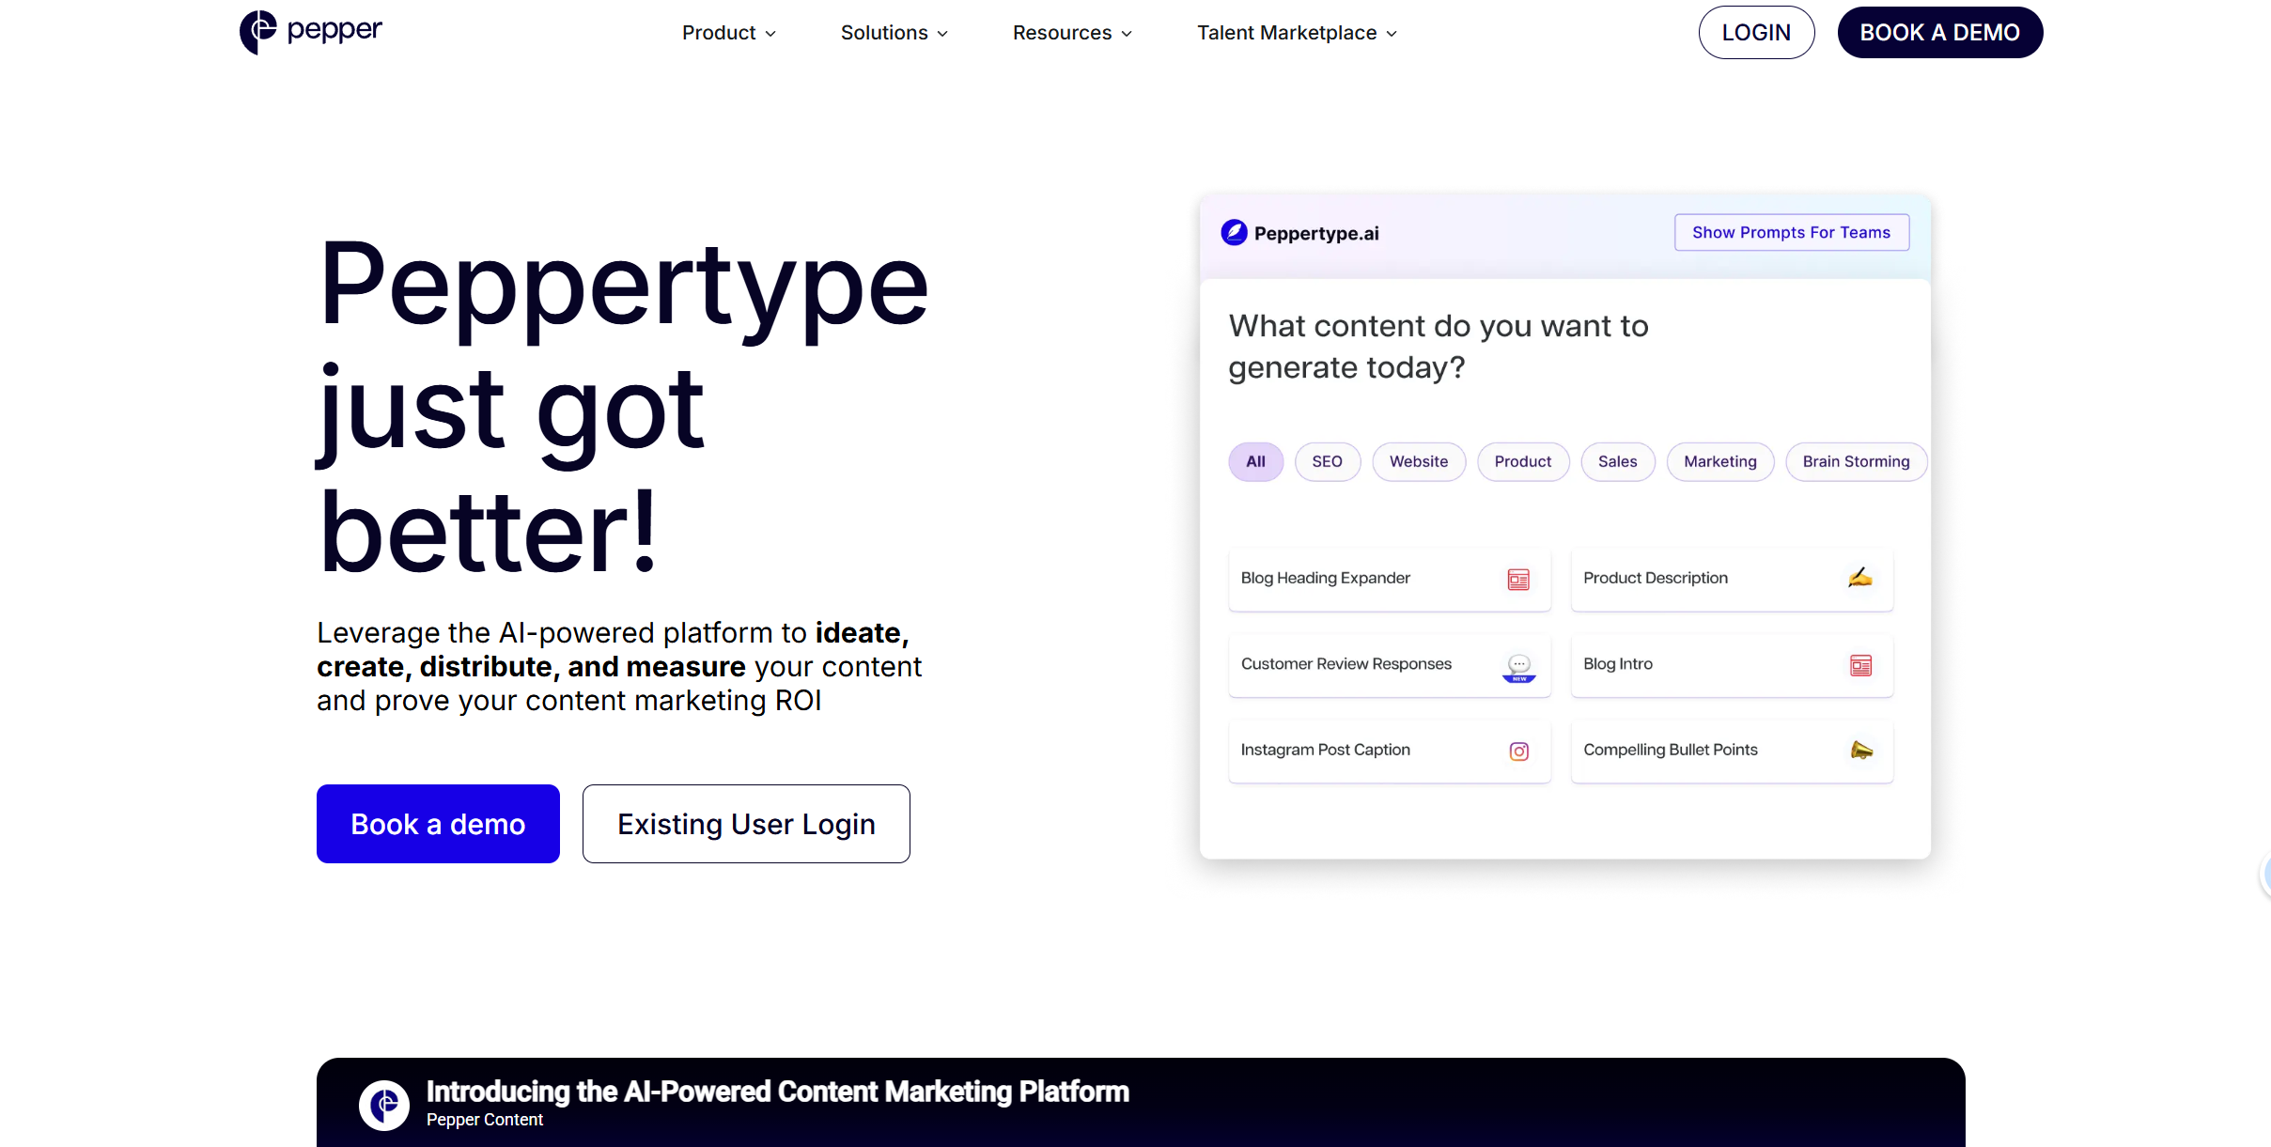The image size is (2271, 1147).
Task: Click the Pepper logo in header
Action: [x=311, y=32]
